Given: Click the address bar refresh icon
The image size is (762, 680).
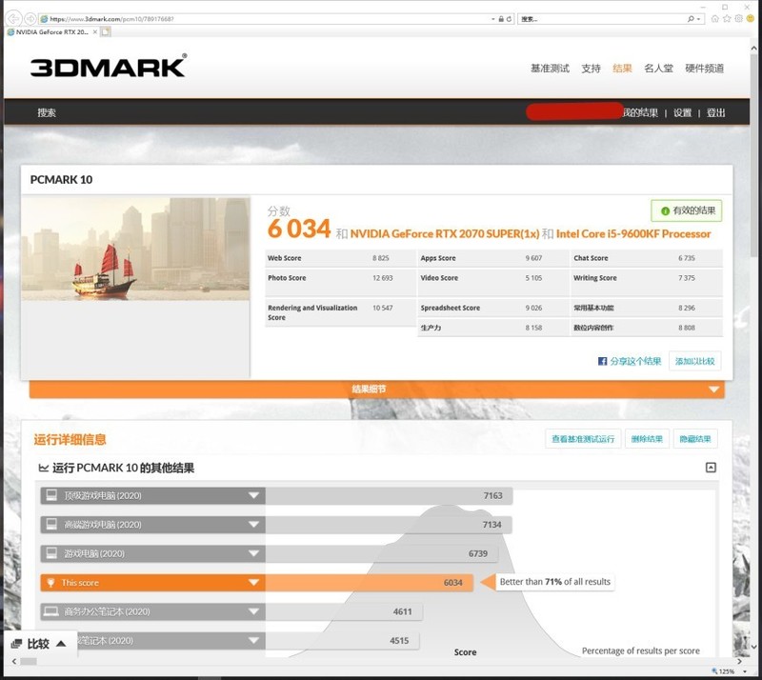Looking at the screenshot, I should (509, 19).
